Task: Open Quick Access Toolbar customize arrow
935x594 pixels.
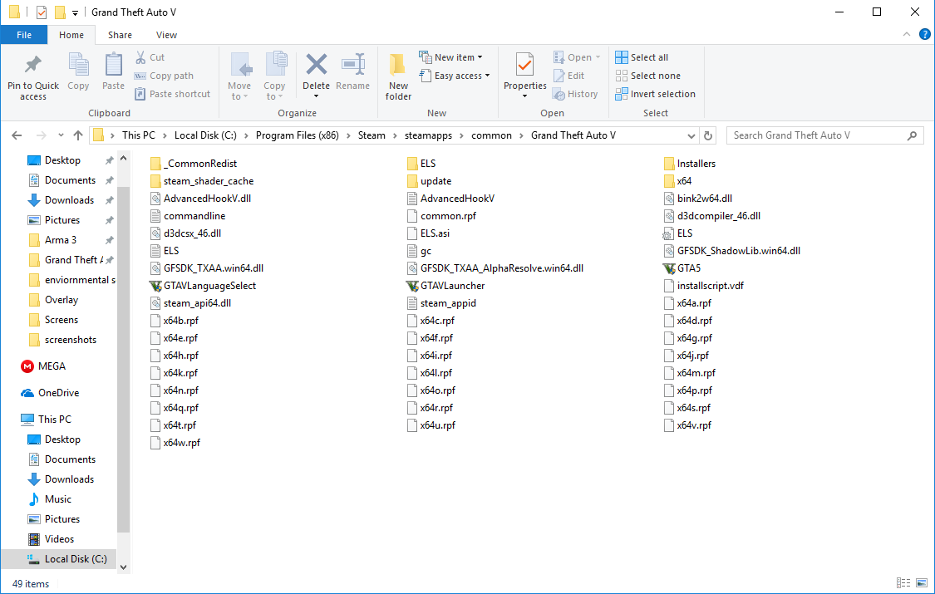Action: [x=75, y=12]
